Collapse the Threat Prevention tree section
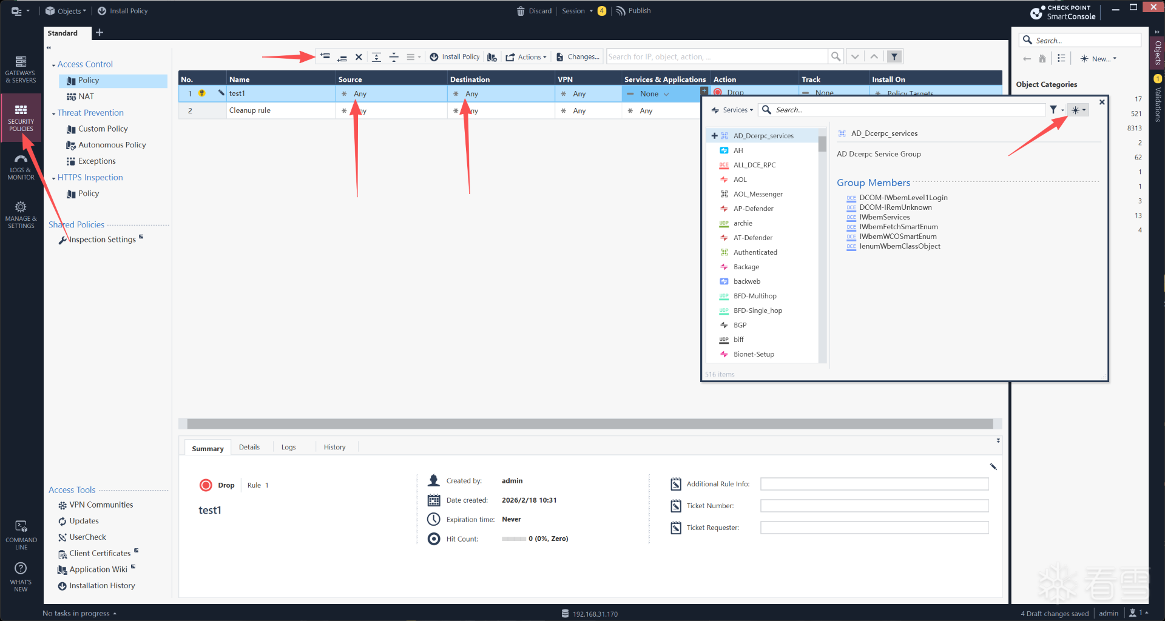1165x621 pixels. [53, 113]
